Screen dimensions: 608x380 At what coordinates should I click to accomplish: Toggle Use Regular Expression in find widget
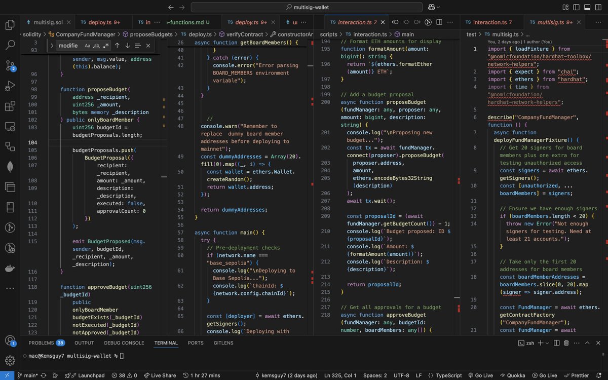105,46
